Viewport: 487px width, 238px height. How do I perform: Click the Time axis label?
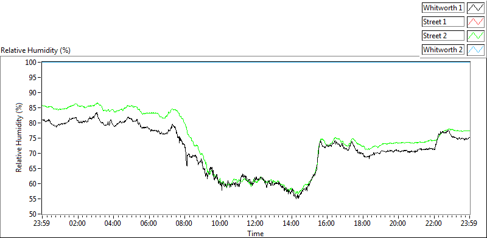(x=256, y=233)
